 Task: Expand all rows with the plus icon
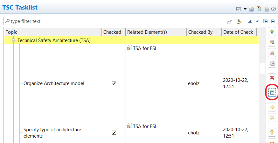click(266, 21)
